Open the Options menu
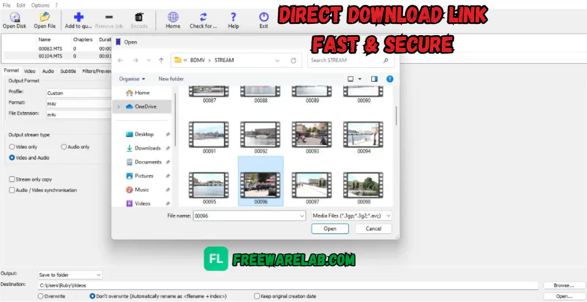Image resolution: width=587 pixels, height=302 pixels. pyautogui.click(x=40, y=5)
